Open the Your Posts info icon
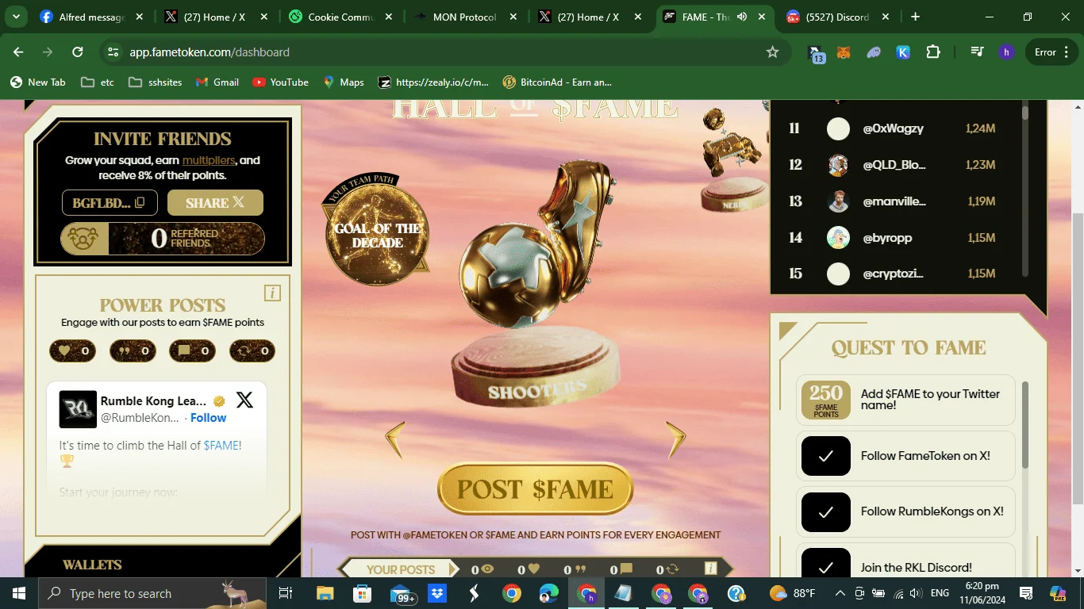This screenshot has width=1084, height=609. tap(711, 569)
